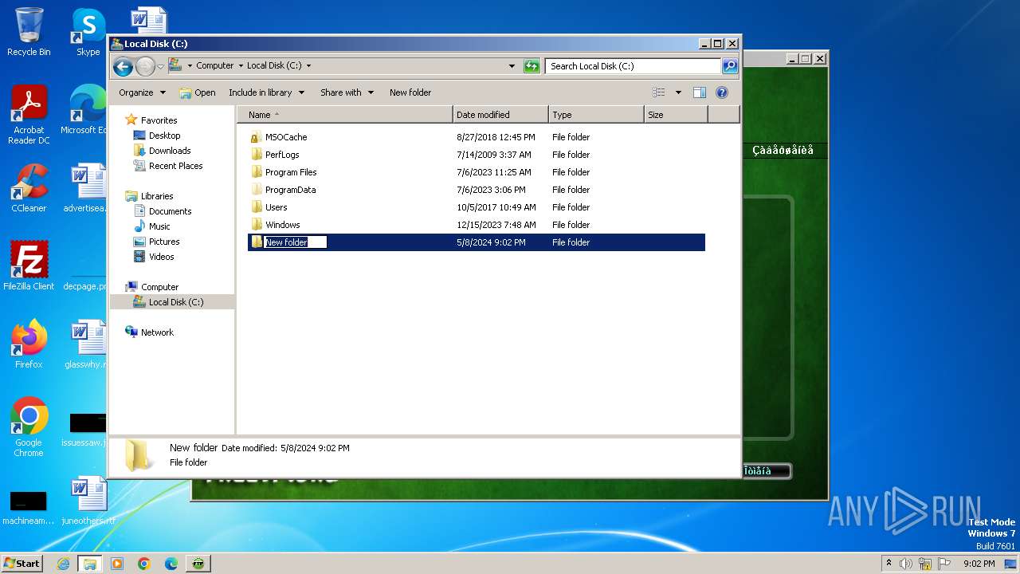Open the Music library
The image size is (1020, 574).
(159, 226)
